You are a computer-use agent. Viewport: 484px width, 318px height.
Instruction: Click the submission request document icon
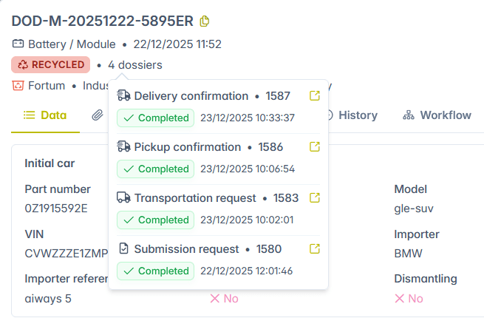click(124, 249)
